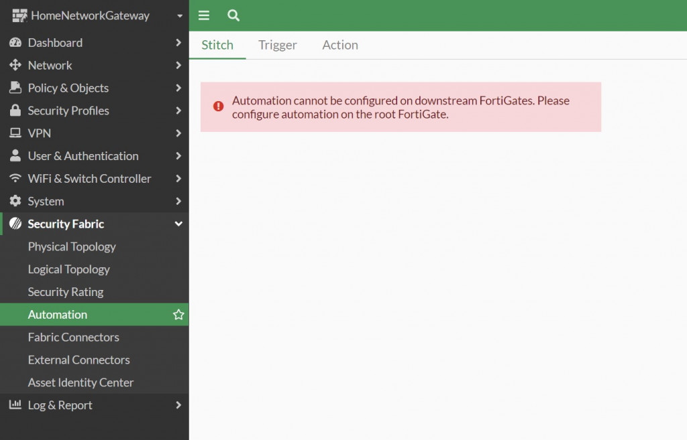Expand the WiFi & Switch Controller chevron

pos(178,178)
